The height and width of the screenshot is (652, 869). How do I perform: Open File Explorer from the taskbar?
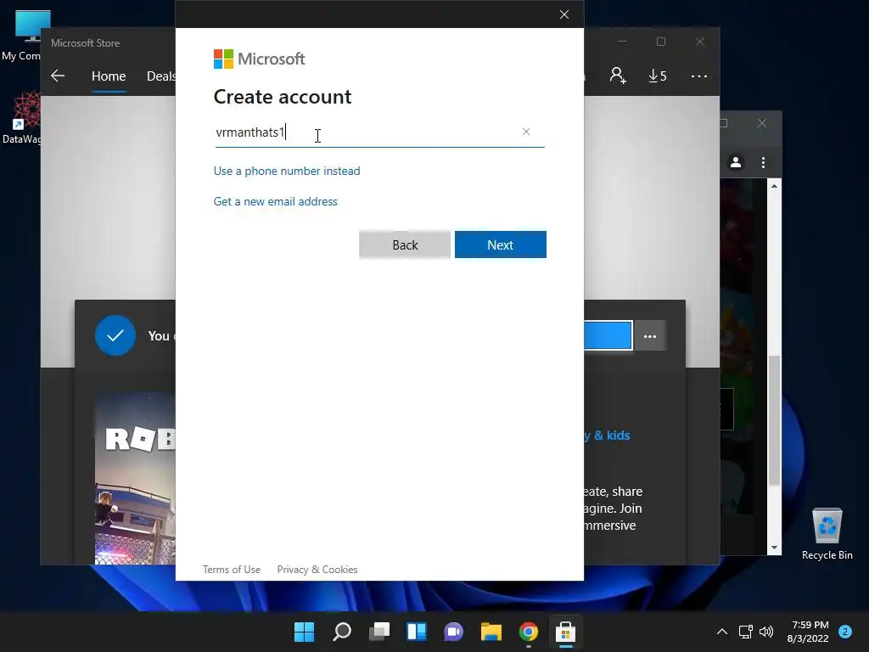click(x=491, y=632)
